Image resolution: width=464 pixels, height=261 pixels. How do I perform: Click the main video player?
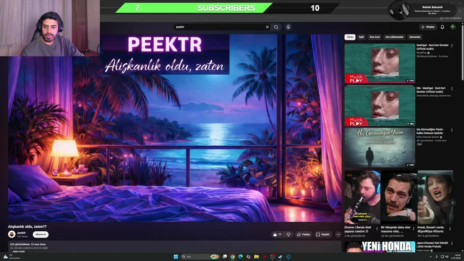pos(175,128)
